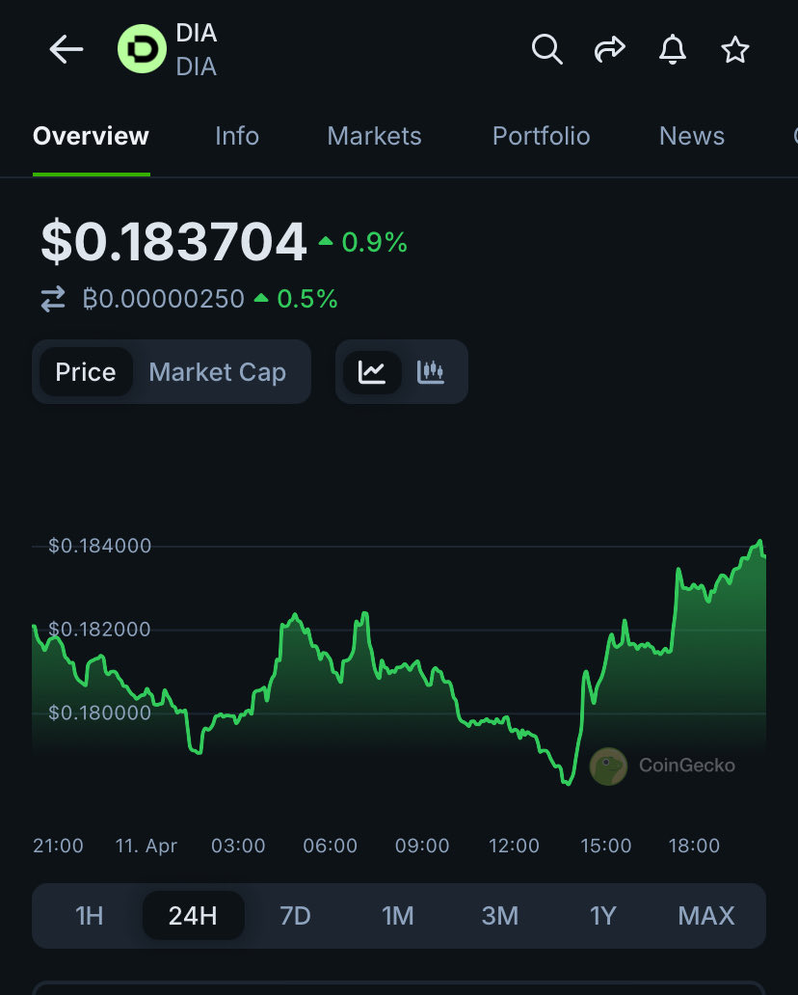Screen dimensions: 798x995
Task: Show the MAX time range
Action: pos(706,915)
